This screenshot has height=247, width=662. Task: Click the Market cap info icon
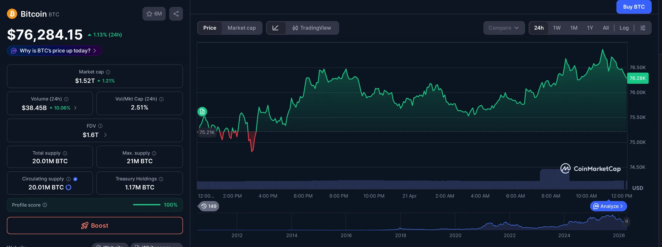108,72
